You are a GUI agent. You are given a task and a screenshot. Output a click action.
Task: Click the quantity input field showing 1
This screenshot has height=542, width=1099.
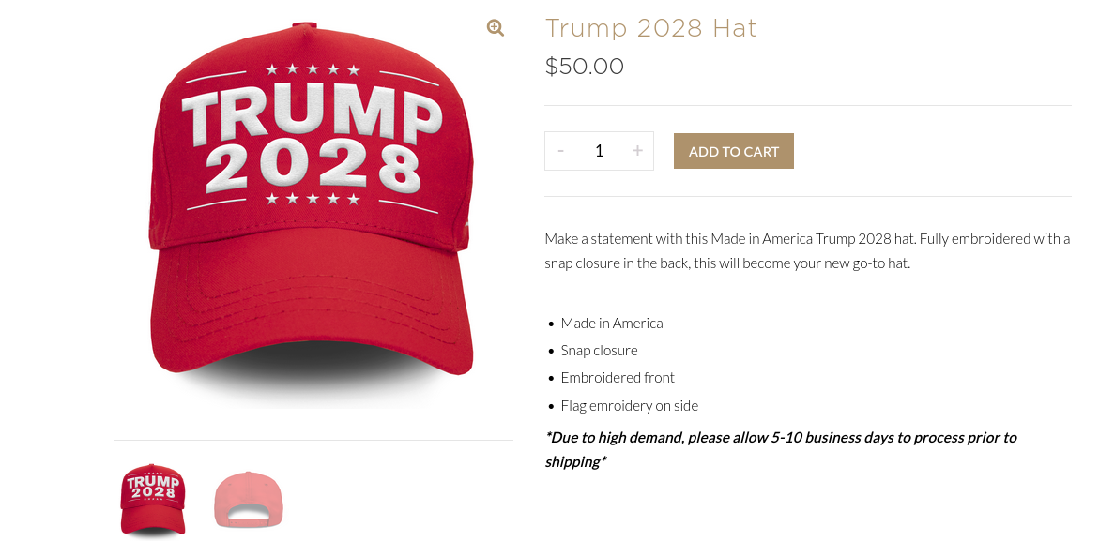[600, 151]
